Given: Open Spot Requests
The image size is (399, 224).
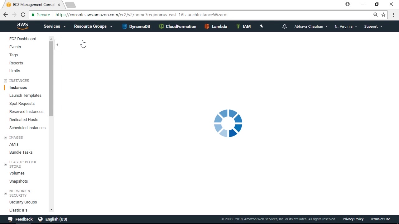Looking at the screenshot, I should click(22, 104).
